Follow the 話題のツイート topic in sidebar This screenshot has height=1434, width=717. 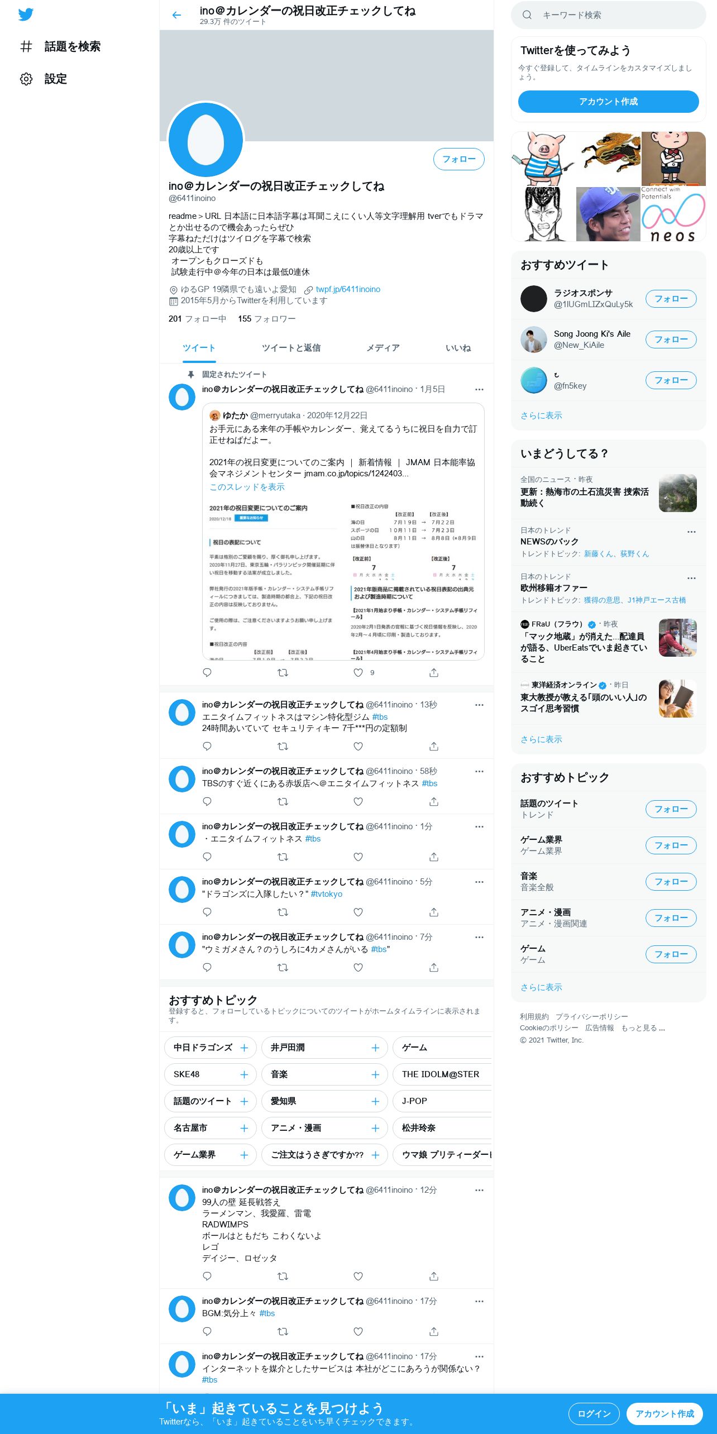coord(671,809)
